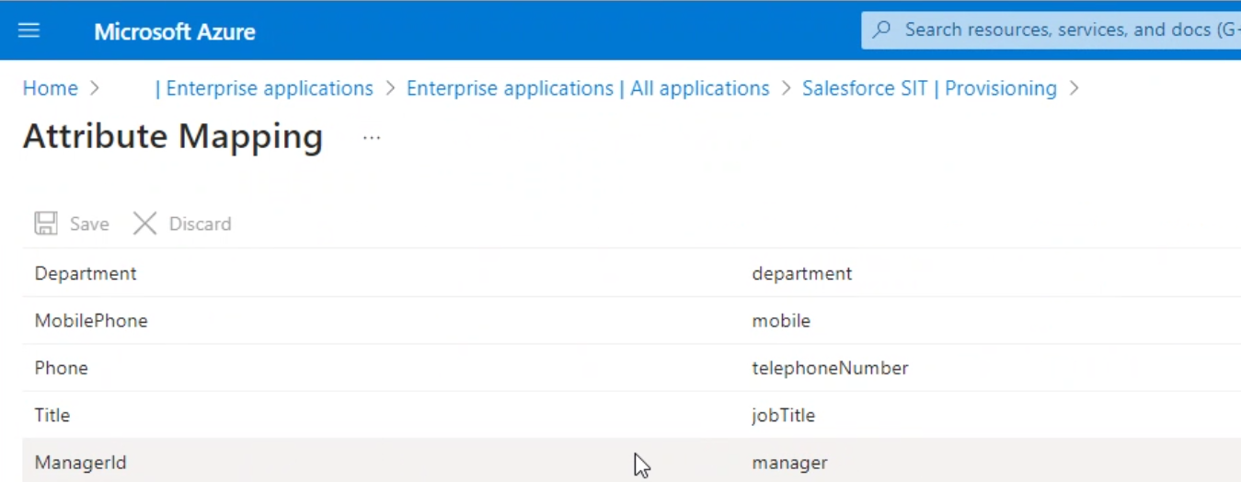The height and width of the screenshot is (482, 1241).
Task: Click the telephoneNumber source attribute
Action: point(830,368)
